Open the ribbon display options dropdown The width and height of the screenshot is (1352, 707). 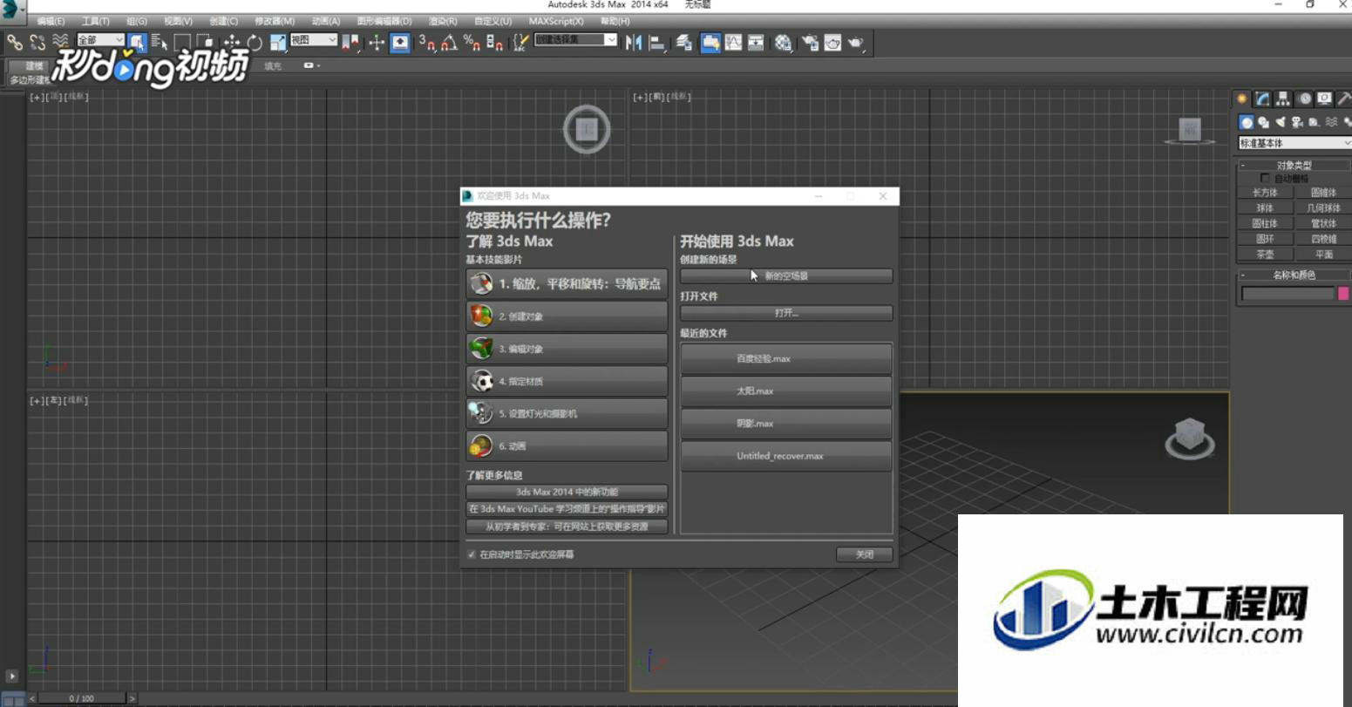click(x=312, y=66)
